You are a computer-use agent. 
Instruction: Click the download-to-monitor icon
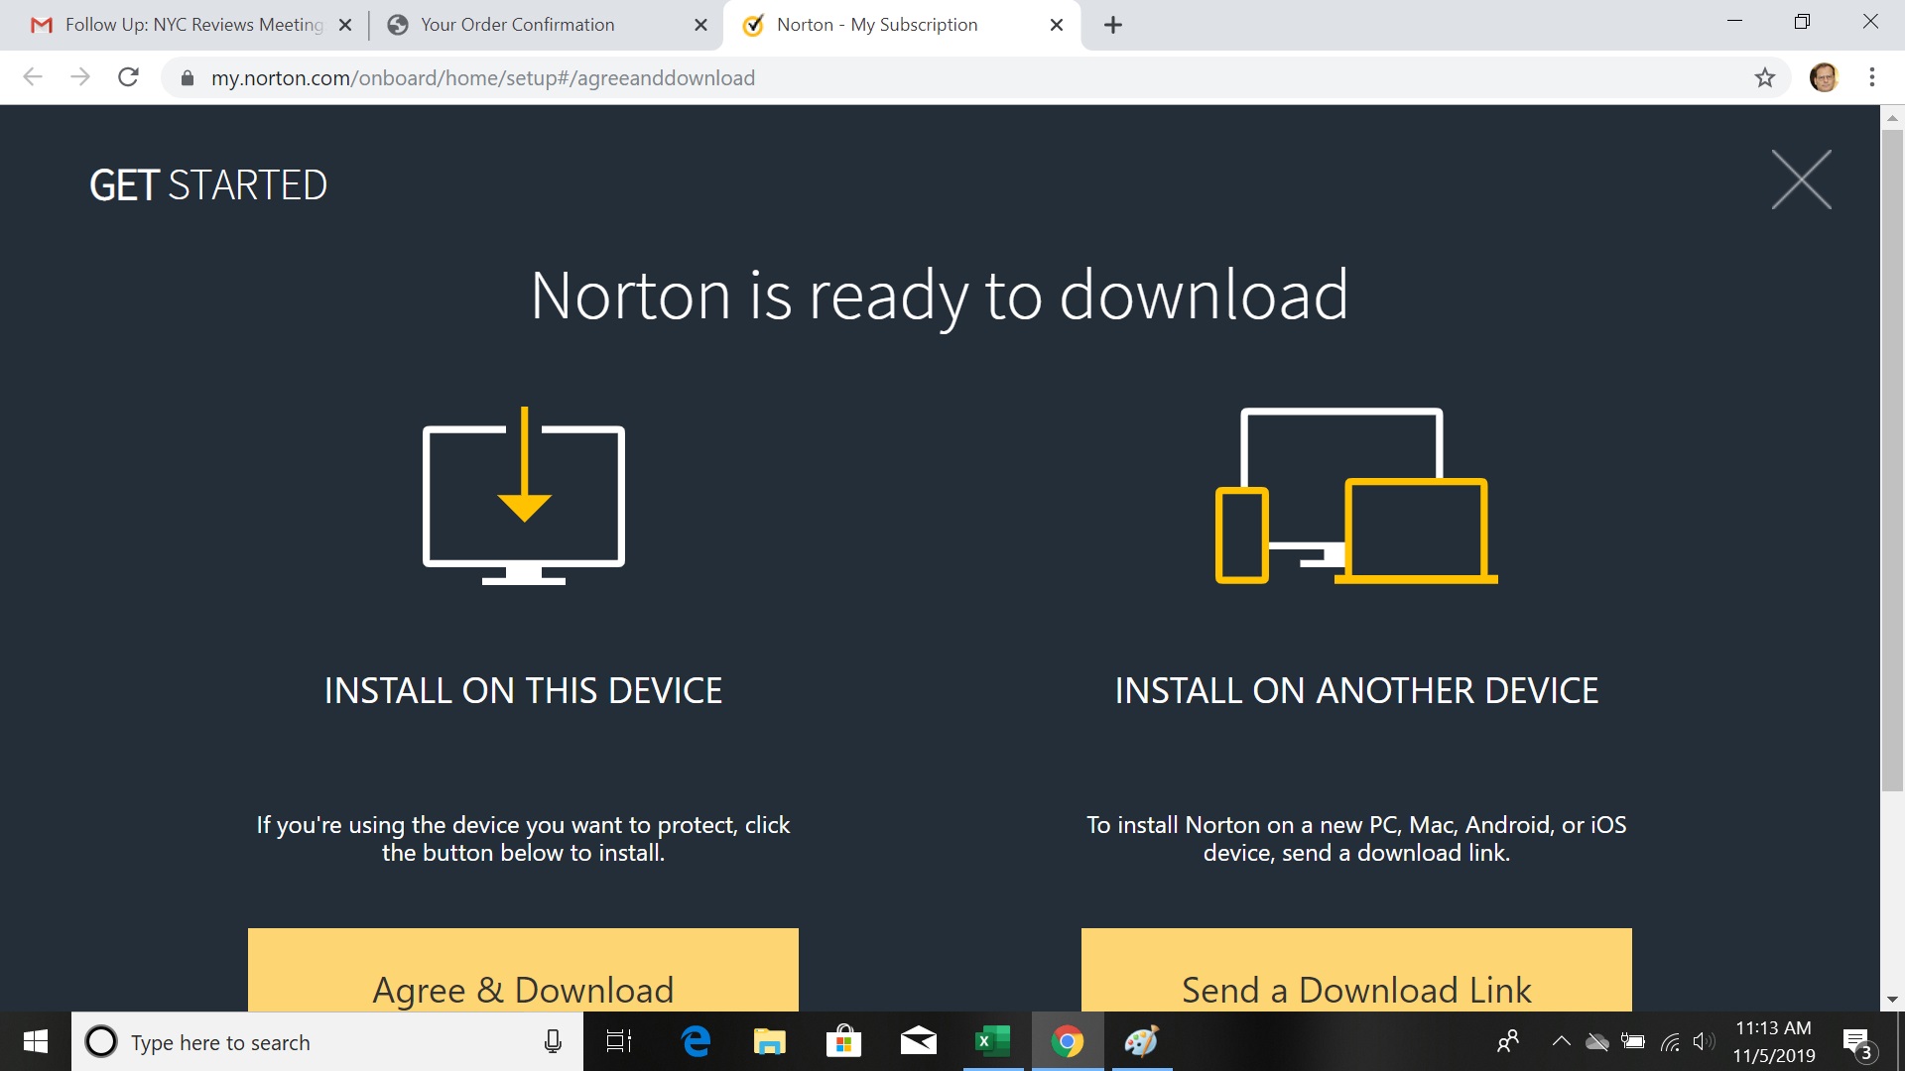524,496
